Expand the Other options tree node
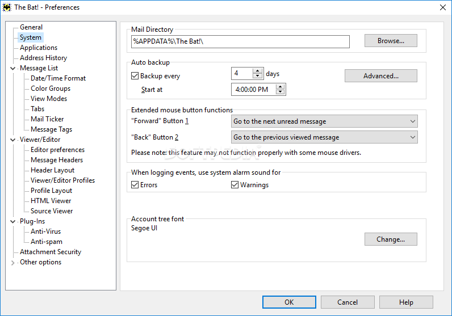The image size is (452, 316). click(x=12, y=263)
